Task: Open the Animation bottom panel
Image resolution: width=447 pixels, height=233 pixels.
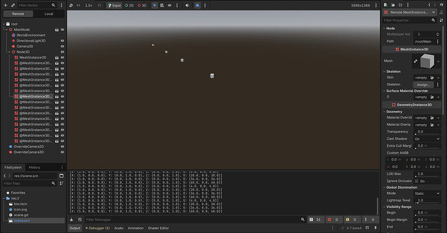Action: point(135,228)
